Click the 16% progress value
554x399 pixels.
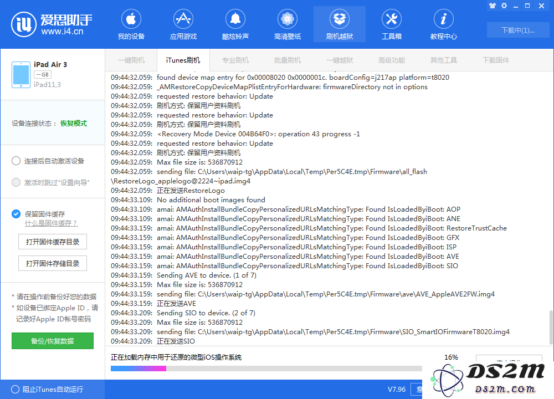(451, 357)
